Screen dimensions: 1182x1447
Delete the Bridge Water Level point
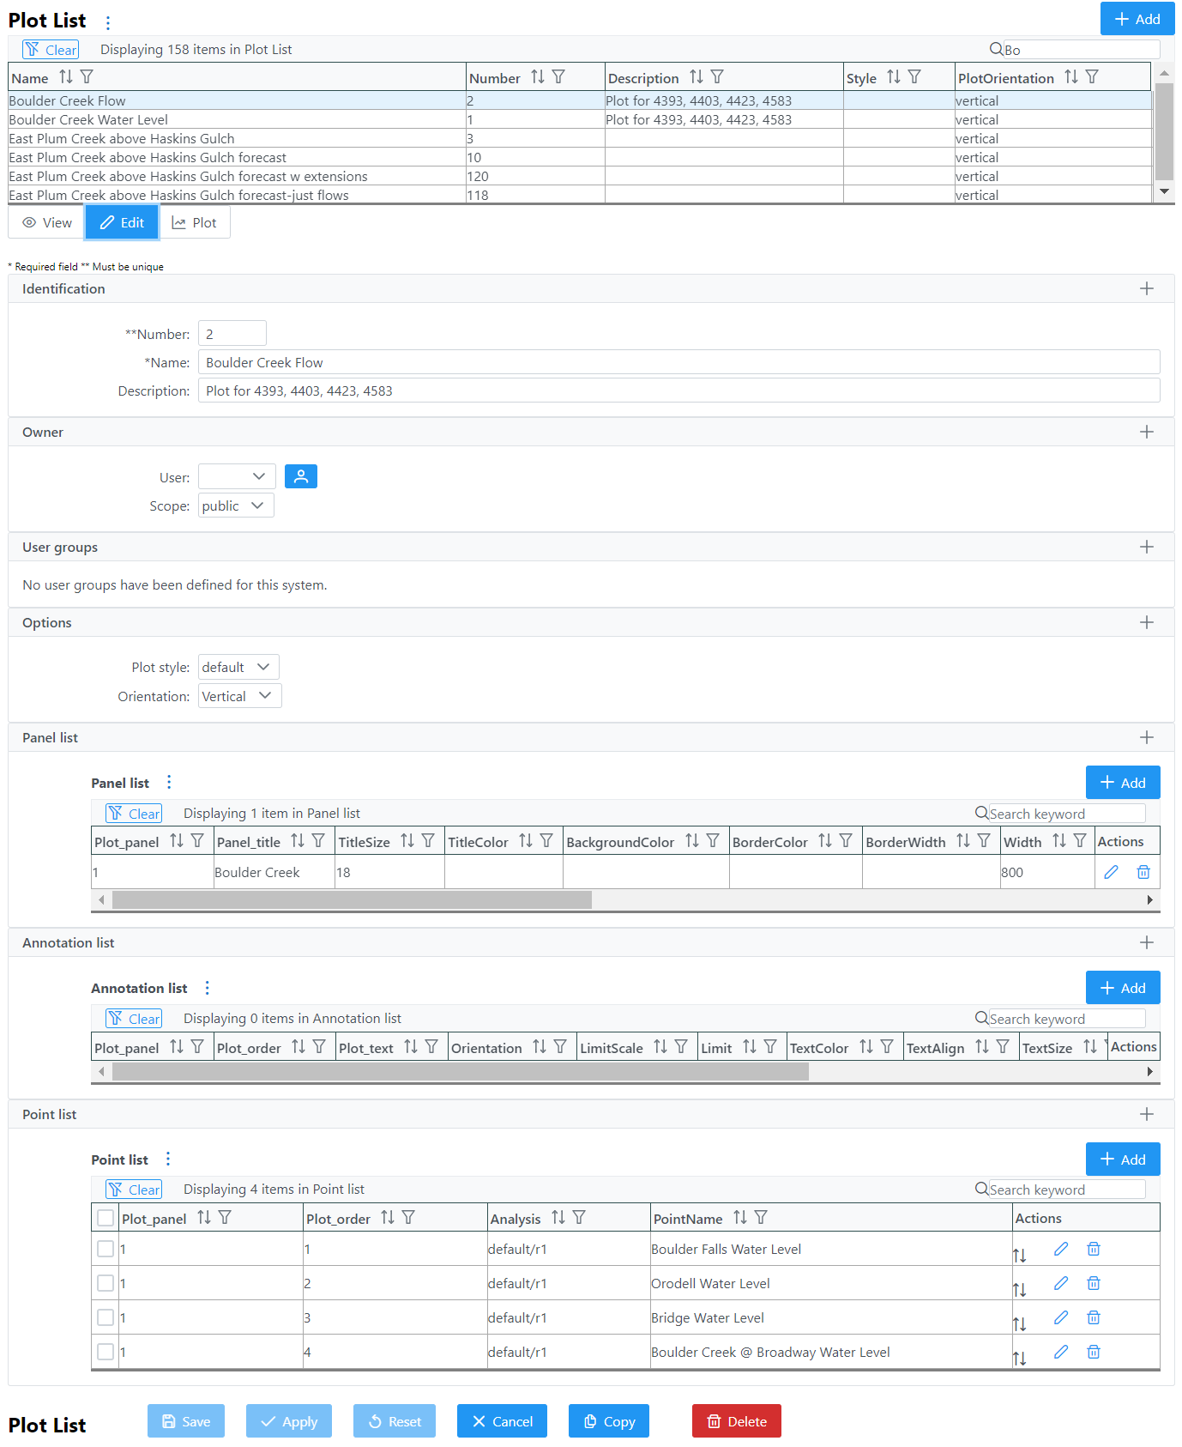pos(1094,1317)
